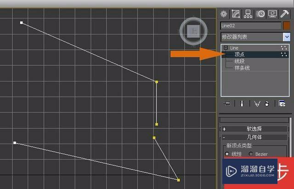Toggle the Pin Stack button
The height and width of the screenshot is (189, 294).
(227, 103)
